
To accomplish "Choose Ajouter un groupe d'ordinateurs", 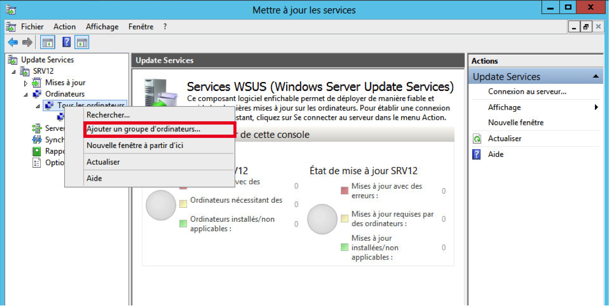I will 144,129.
